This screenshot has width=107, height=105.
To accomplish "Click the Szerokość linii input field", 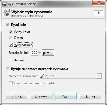I will coord(34,53).
